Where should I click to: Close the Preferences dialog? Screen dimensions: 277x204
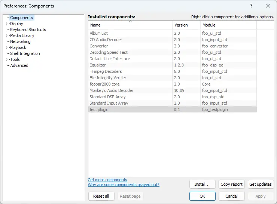point(268,6)
